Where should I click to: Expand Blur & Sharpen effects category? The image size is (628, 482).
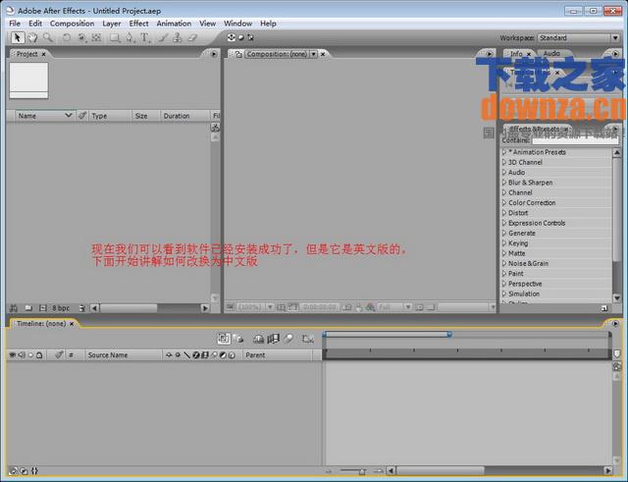[x=504, y=183]
